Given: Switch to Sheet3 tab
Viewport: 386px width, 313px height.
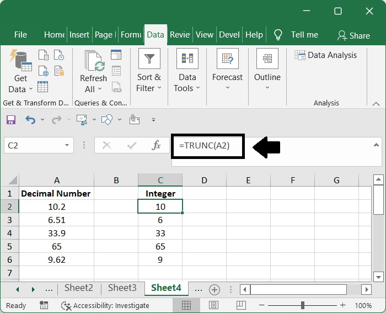Looking at the screenshot, I should 122,288.
